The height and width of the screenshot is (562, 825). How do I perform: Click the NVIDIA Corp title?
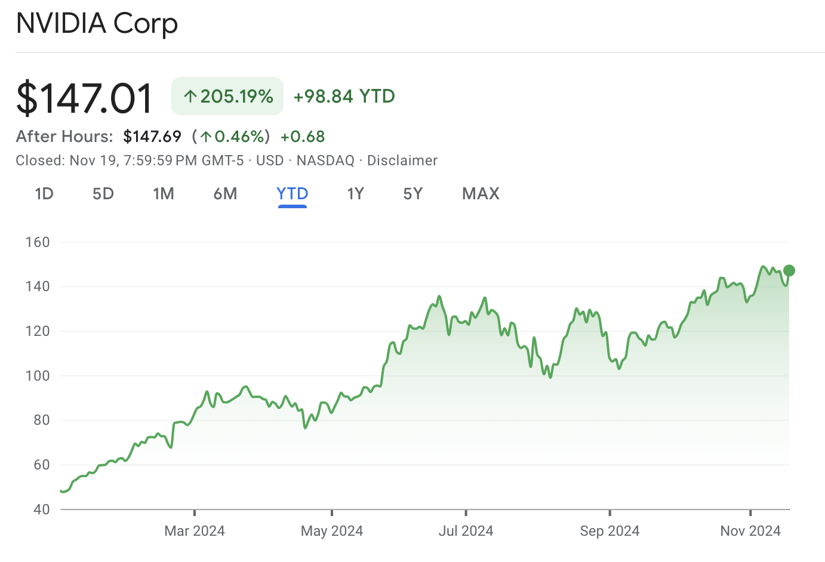click(97, 24)
